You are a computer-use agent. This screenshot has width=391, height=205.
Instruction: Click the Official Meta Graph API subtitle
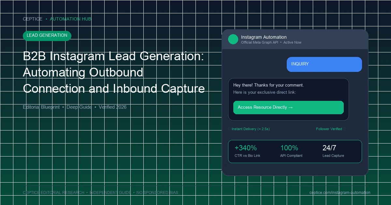coord(260,42)
